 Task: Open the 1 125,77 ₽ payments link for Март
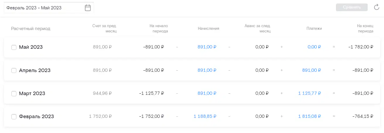[x=310, y=93]
